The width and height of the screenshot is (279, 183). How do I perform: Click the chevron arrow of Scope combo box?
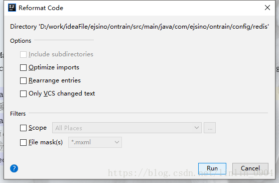pyautogui.click(x=197, y=128)
